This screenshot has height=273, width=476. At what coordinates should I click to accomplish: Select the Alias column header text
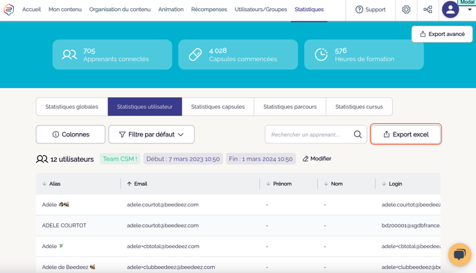[55, 184]
